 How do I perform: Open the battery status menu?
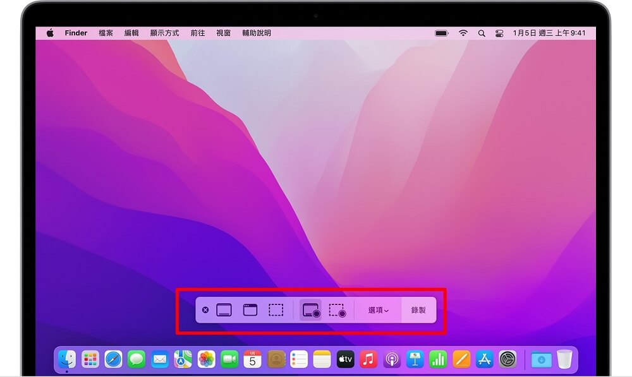[440, 32]
